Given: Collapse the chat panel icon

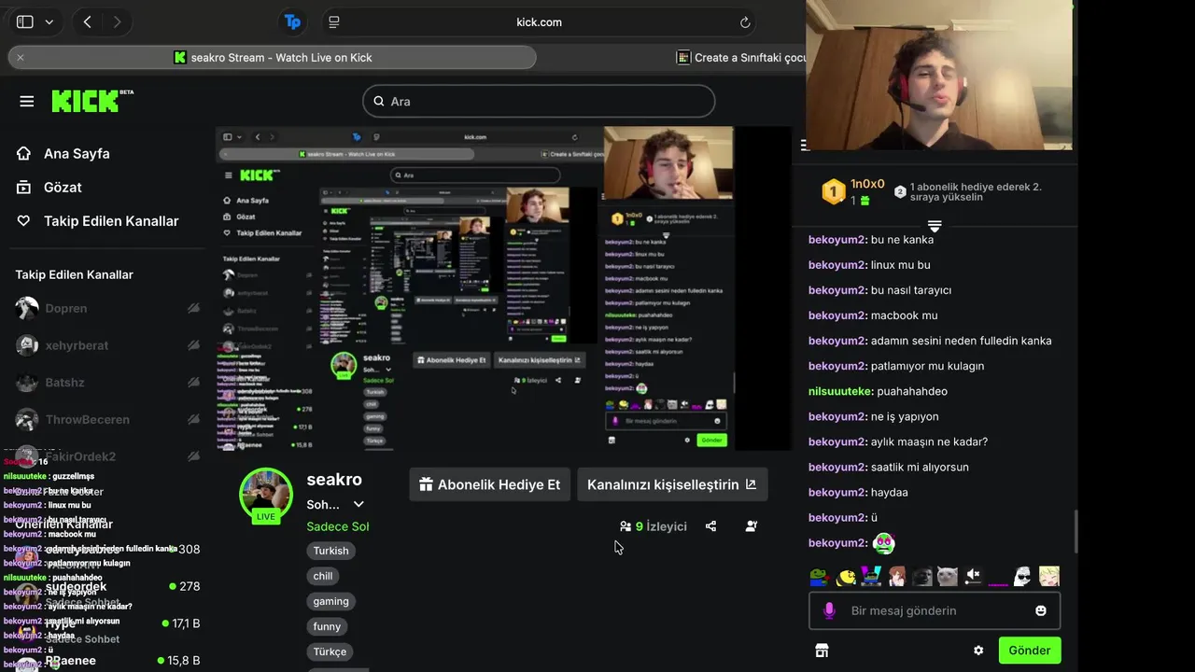Looking at the screenshot, I should coord(805,145).
